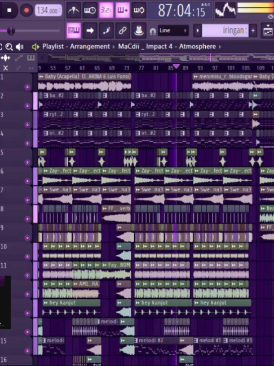Click the Stop playback button
Screen dimensions: 274x366
(10, 10)
